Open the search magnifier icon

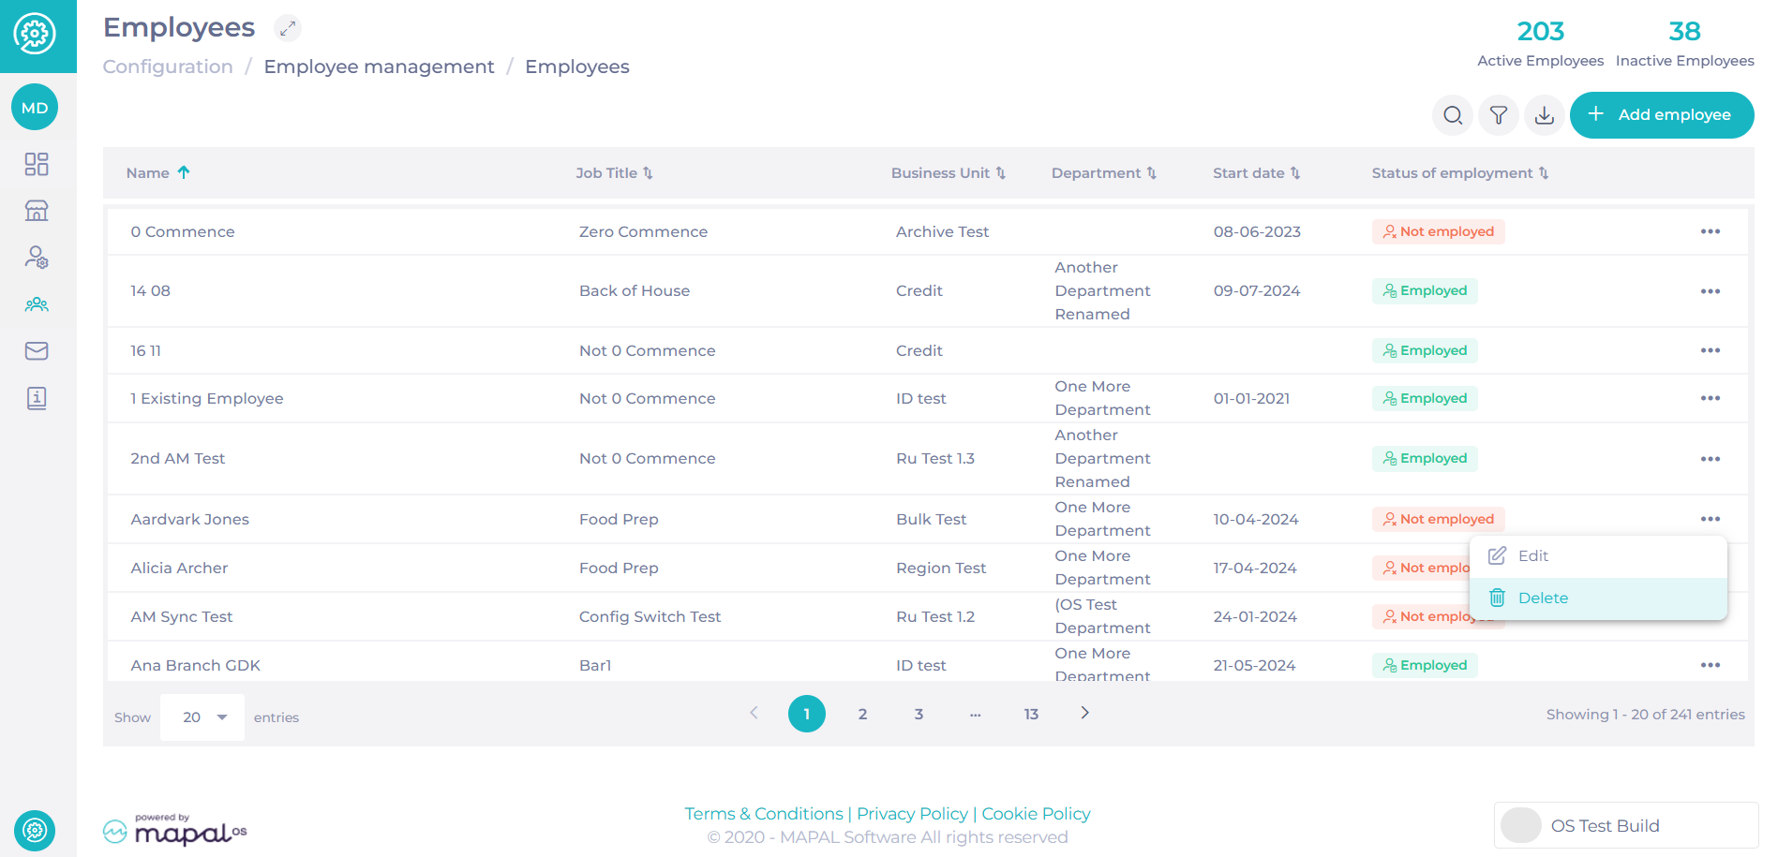[1453, 115]
